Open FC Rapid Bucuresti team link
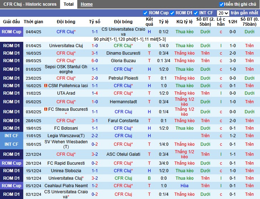Screen dimensions: 260x199 point(66,163)
